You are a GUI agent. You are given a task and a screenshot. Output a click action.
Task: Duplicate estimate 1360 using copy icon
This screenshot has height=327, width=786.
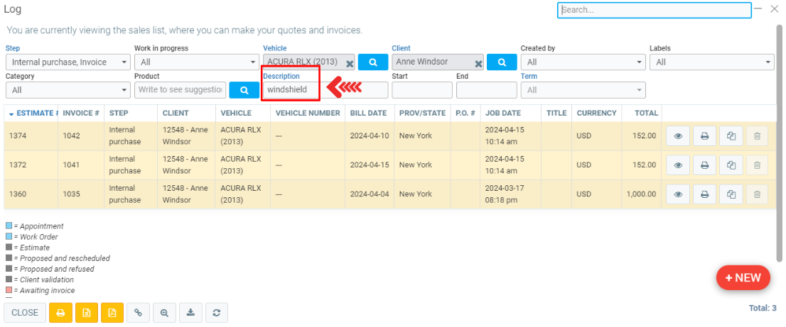[731, 194]
